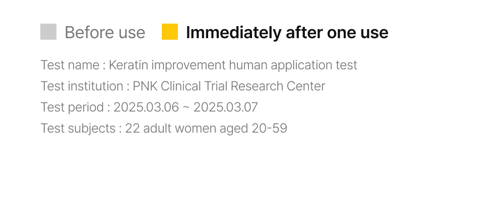Click the end date 2025.03.07
The image size is (504, 219).
pos(225,107)
